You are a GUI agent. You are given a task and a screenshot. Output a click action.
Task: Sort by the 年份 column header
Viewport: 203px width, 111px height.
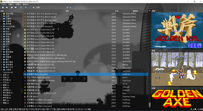tap(116, 11)
